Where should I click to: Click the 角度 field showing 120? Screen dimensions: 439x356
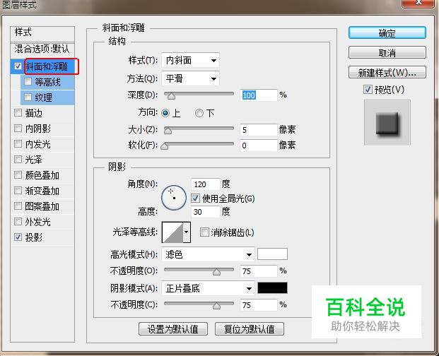coord(206,184)
